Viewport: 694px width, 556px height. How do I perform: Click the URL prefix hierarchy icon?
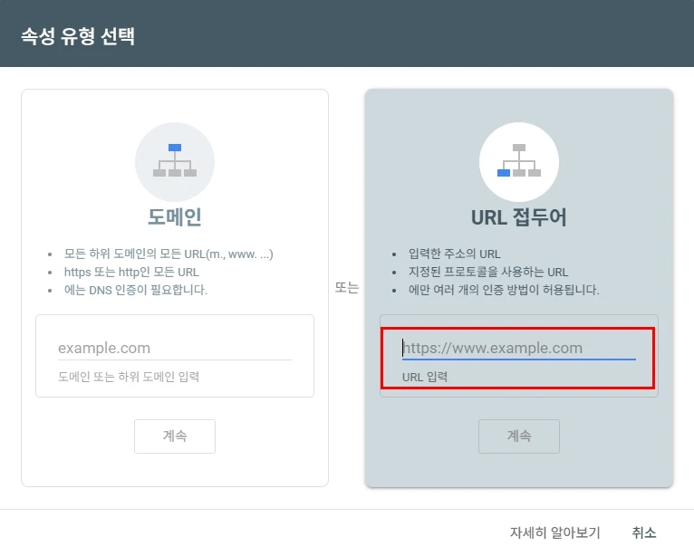coord(519,161)
